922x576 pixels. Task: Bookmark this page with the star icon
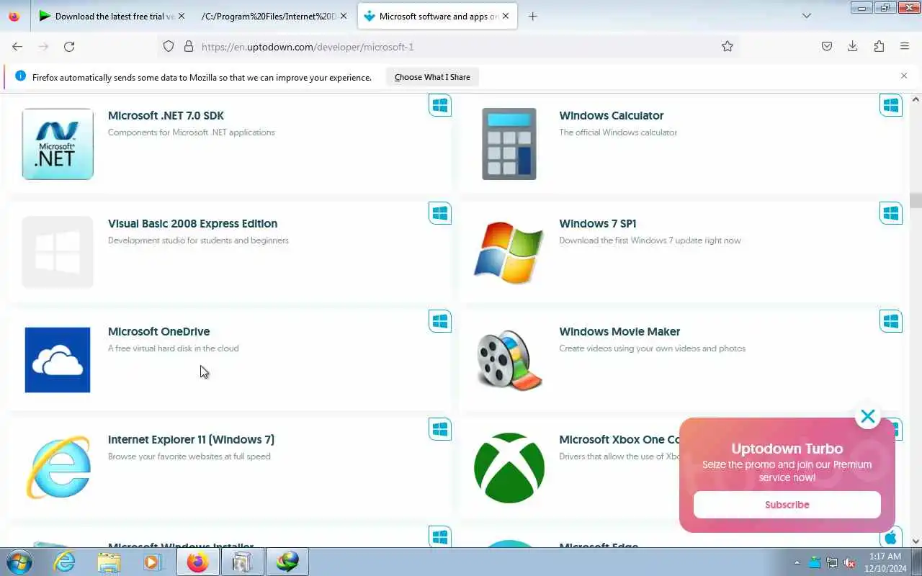pos(728,46)
